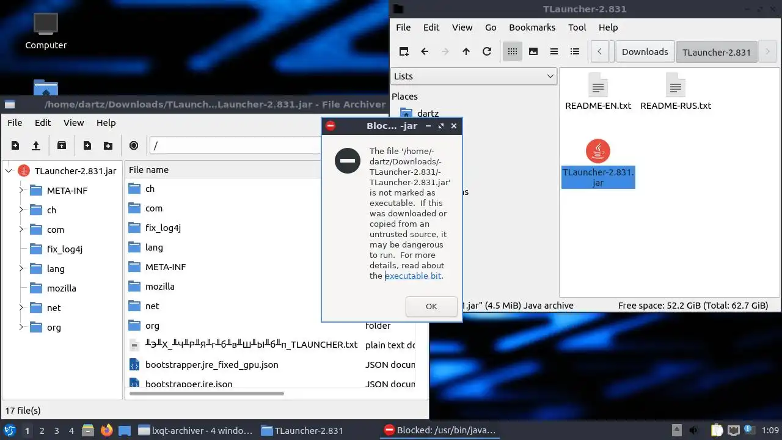Select the TLauncher-2.831.jar Java file icon

(x=598, y=151)
